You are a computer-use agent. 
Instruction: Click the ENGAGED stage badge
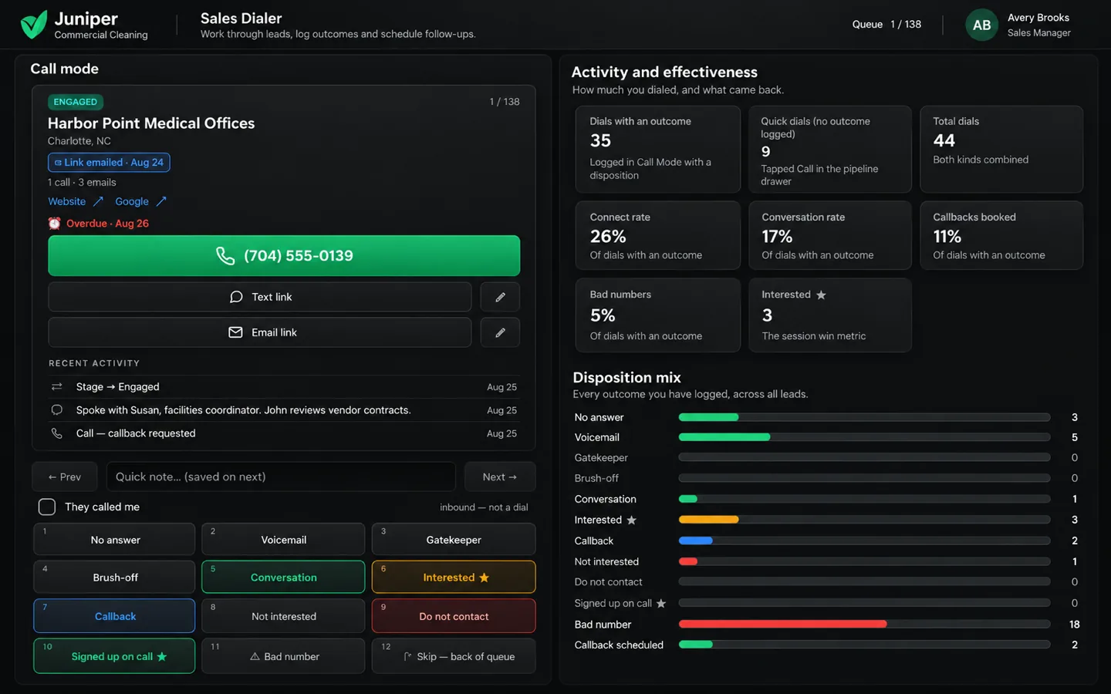[x=76, y=102]
